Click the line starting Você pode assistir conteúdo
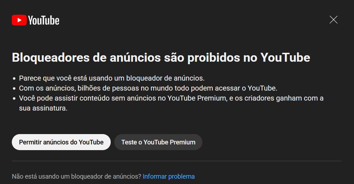Viewport: 354px width, 184px height. [171, 98]
